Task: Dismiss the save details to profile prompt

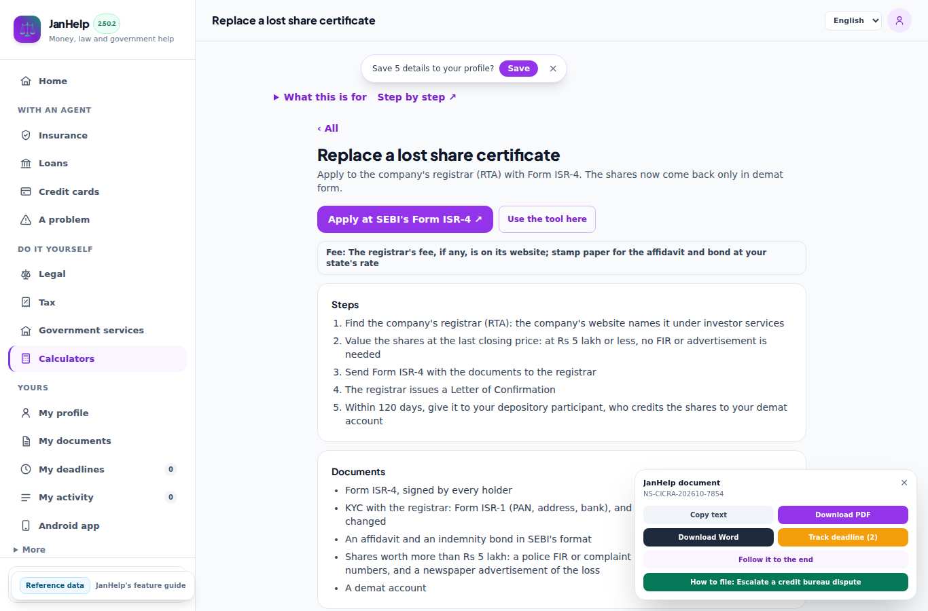Action: [x=553, y=69]
